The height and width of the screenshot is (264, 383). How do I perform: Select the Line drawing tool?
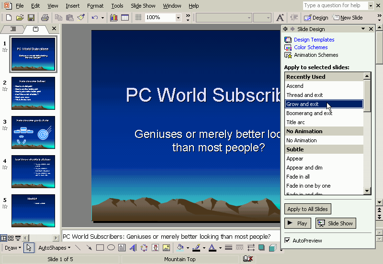(x=78, y=248)
